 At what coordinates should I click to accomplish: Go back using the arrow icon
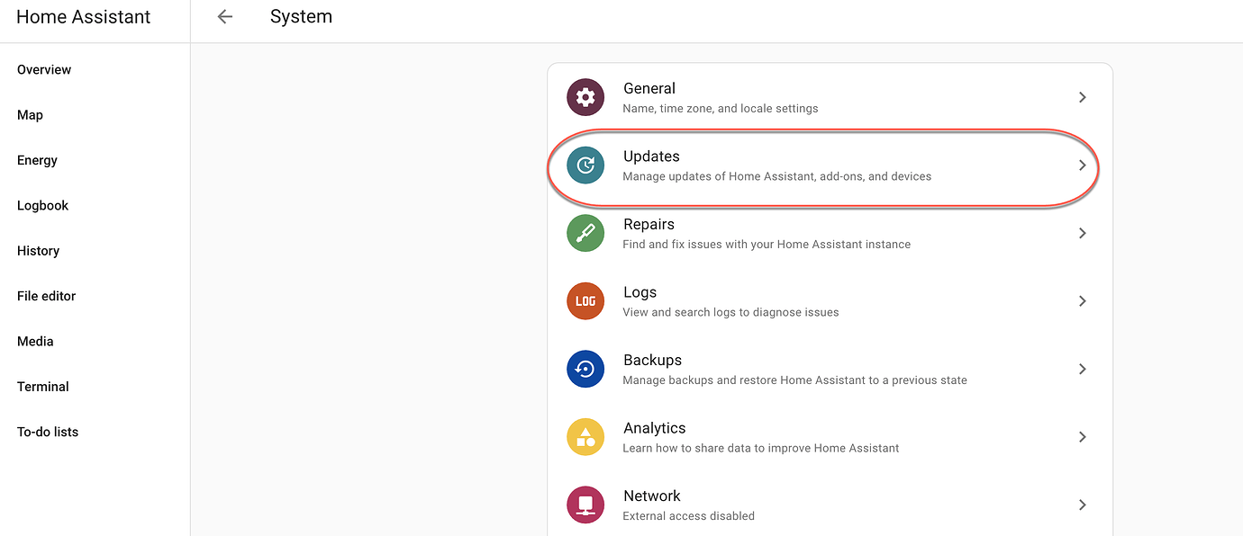[x=225, y=17]
